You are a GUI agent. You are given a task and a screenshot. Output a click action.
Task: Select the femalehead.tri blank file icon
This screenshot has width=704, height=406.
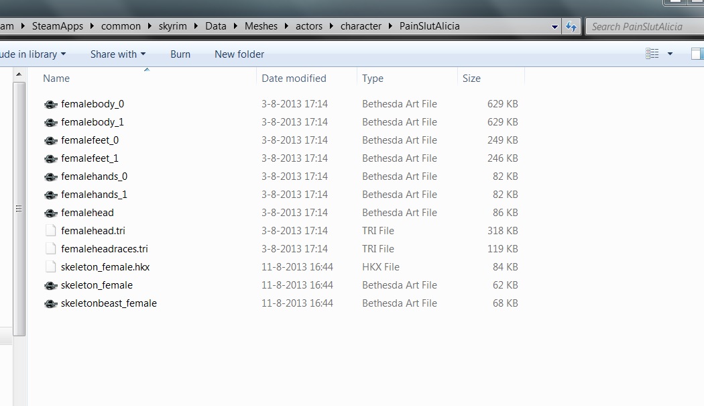pos(51,231)
